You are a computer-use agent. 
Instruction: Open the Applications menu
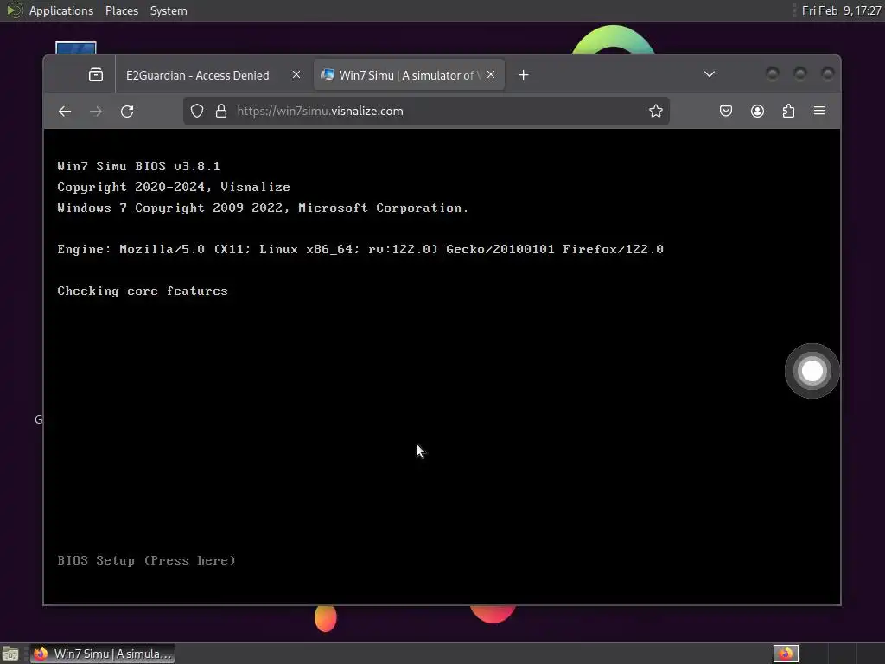tap(61, 10)
